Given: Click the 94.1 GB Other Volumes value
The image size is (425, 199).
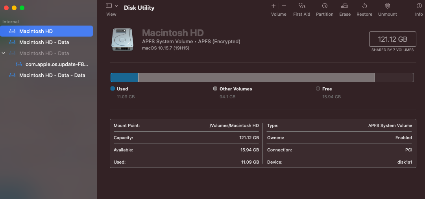Looking at the screenshot, I should coord(227,97).
